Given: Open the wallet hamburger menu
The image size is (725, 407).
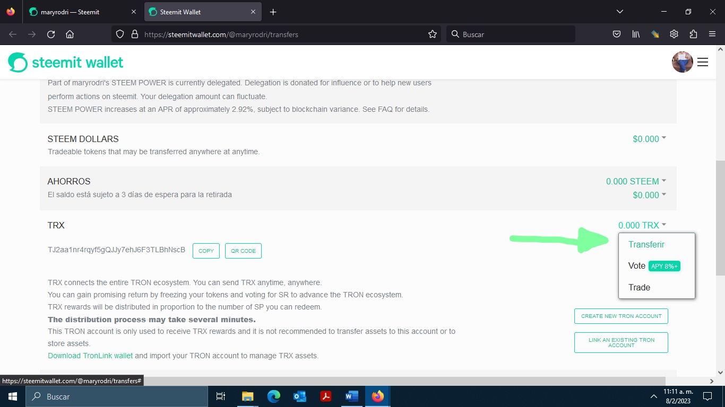Looking at the screenshot, I should coord(703,62).
